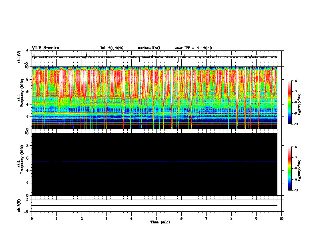Click the flat ch.3 voltage trace line

pyautogui.click(x=154, y=205)
